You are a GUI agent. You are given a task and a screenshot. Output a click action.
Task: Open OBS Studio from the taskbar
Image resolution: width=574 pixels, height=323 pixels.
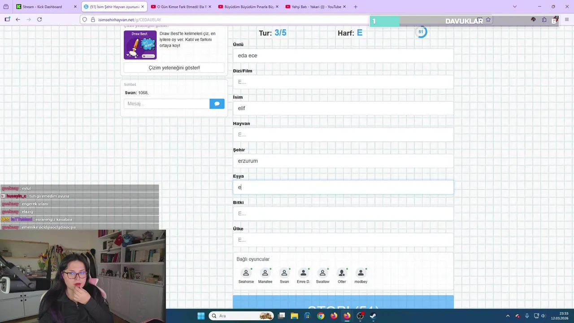tap(360, 316)
